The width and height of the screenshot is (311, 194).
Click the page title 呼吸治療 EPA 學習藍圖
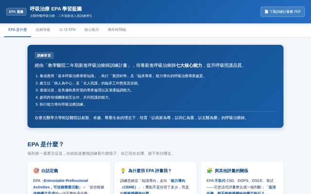point(56,9)
